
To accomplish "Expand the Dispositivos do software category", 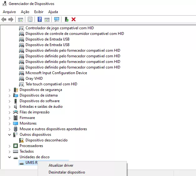I will pos(9,101).
